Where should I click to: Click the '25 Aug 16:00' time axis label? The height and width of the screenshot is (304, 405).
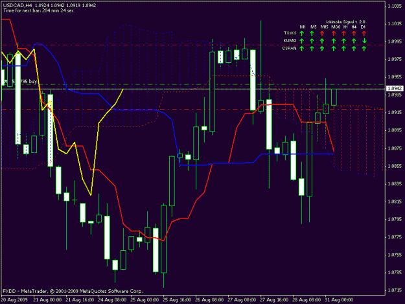coord(177,300)
